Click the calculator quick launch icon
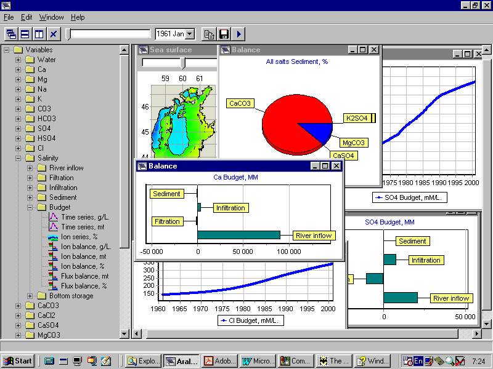The height and width of the screenshot is (369, 493). 49,361
